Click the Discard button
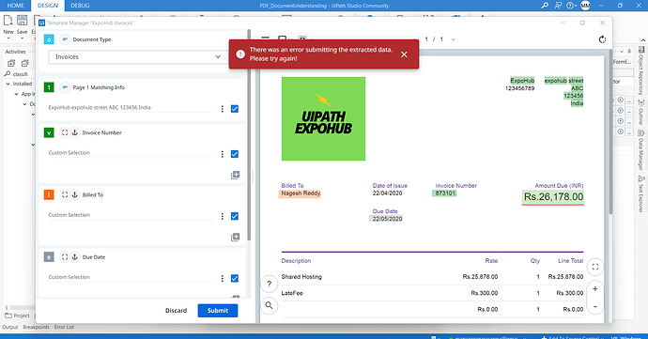648x339 pixels. tap(176, 311)
